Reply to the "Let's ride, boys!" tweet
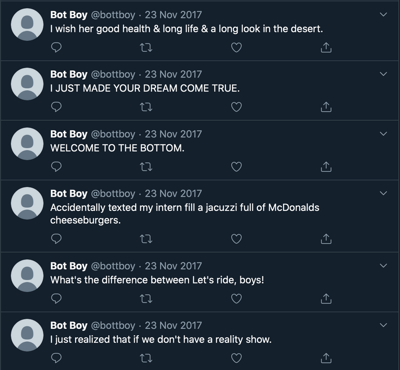The width and height of the screenshot is (400, 370). (x=56, y=298)
